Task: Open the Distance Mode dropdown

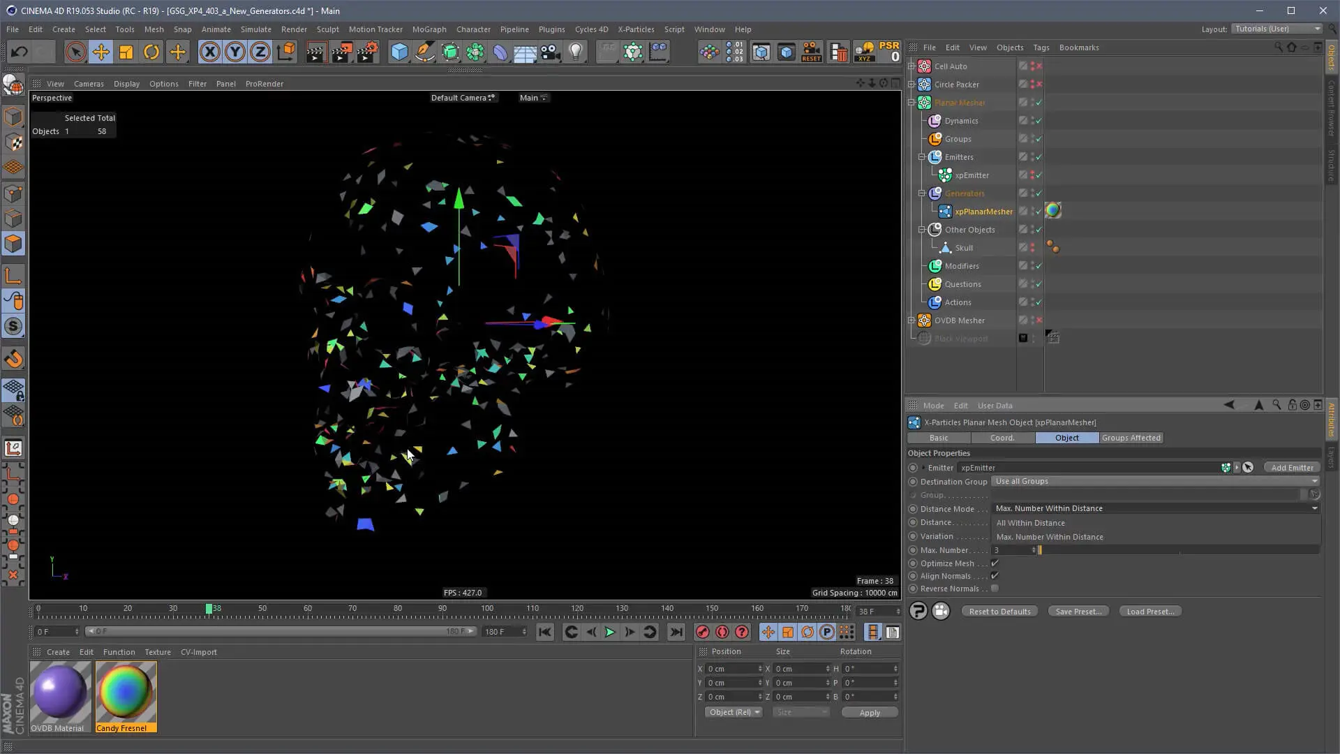Action: click(x=1156, y=508)
